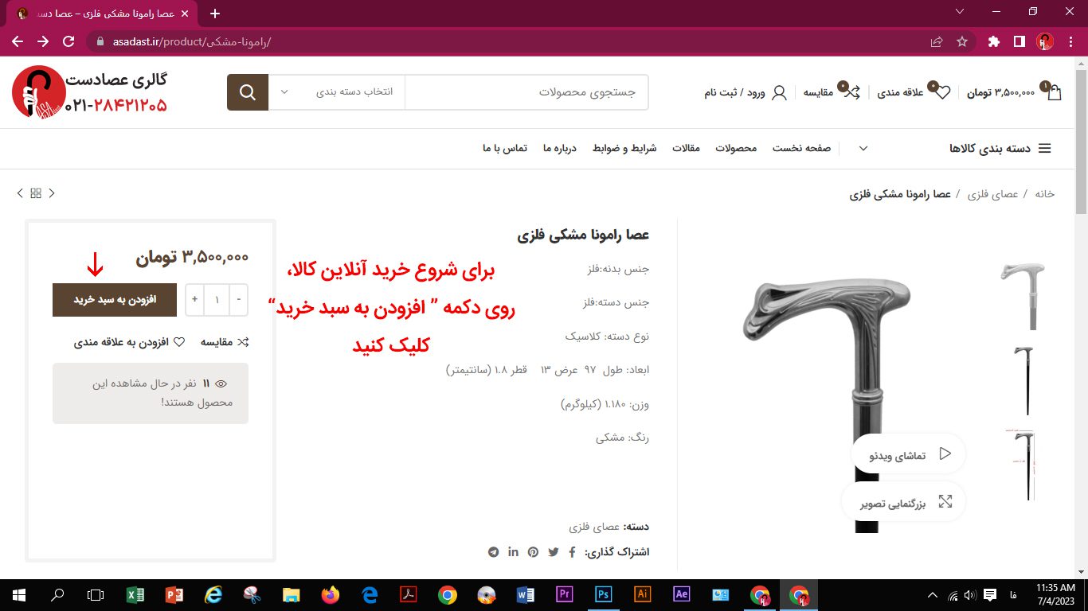Share product on Facebook

(572, 552)
